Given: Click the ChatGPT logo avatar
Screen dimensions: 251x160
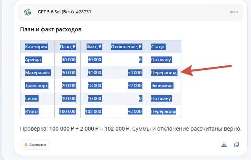Looking at the screenshot, I should click(x=28, y=12).
